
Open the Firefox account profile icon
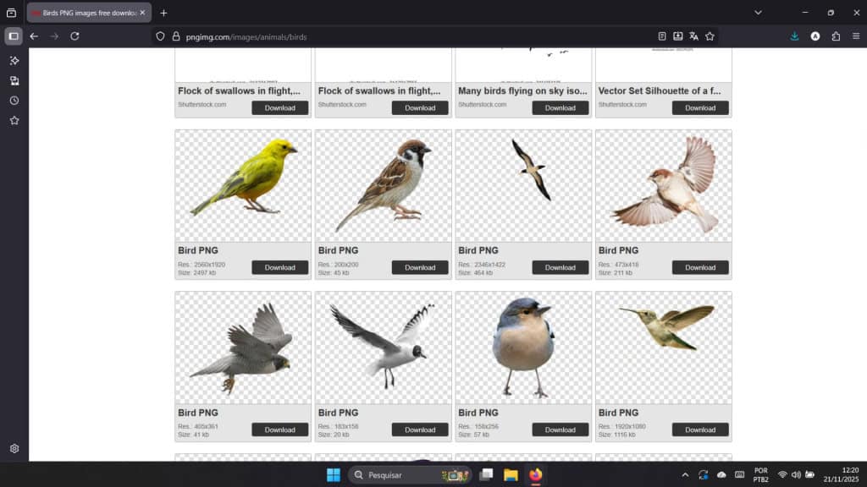coord(814,37)
